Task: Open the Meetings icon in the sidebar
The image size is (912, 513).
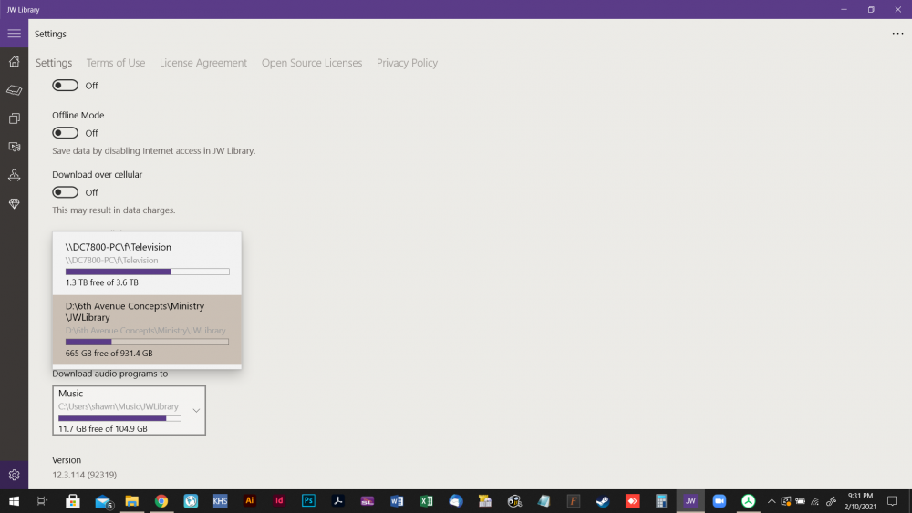Action: [x=14, y=175]
